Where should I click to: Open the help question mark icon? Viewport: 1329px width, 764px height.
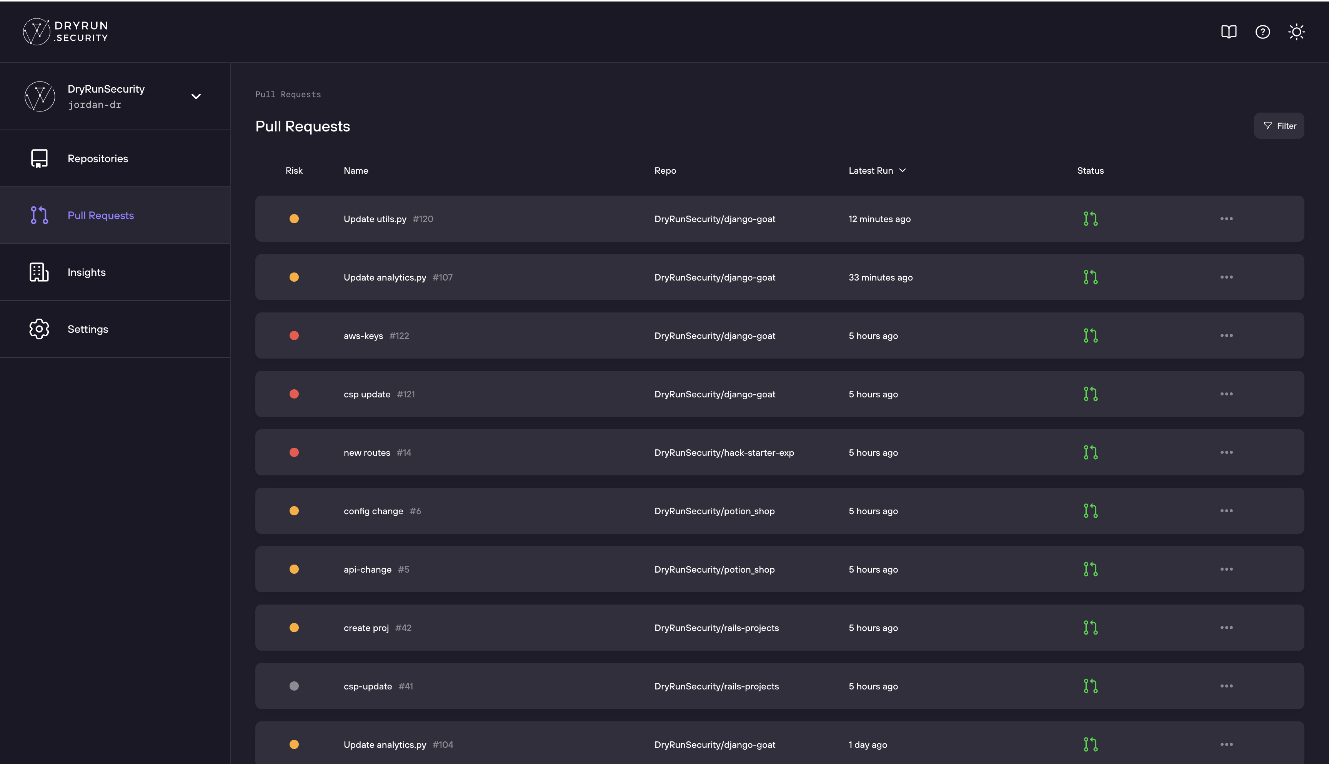(1262, 32)
